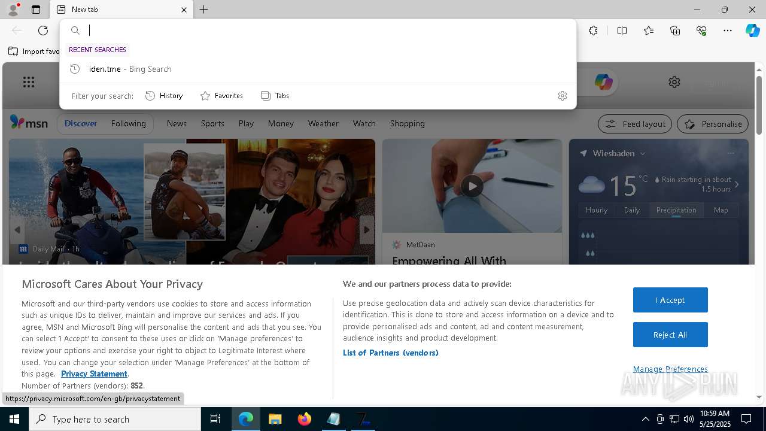The image size is (766, 431).
Task: Filter search by Favorites
Action: click(x=221, y=96)
